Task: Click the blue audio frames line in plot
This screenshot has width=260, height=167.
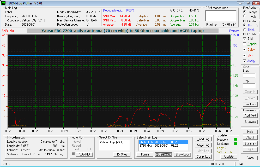Action: click(x=119, y=55)
